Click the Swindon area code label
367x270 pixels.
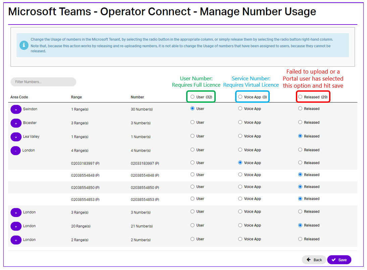click(30, 109)
